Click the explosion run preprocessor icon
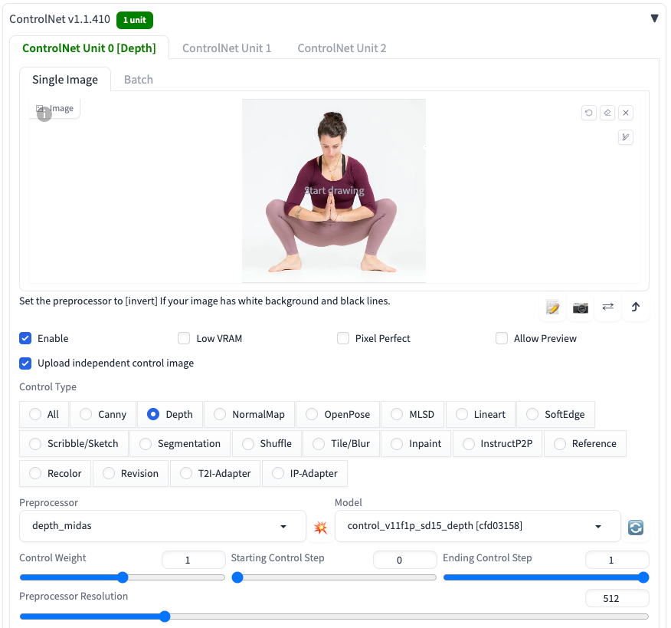 click(320, 528)
